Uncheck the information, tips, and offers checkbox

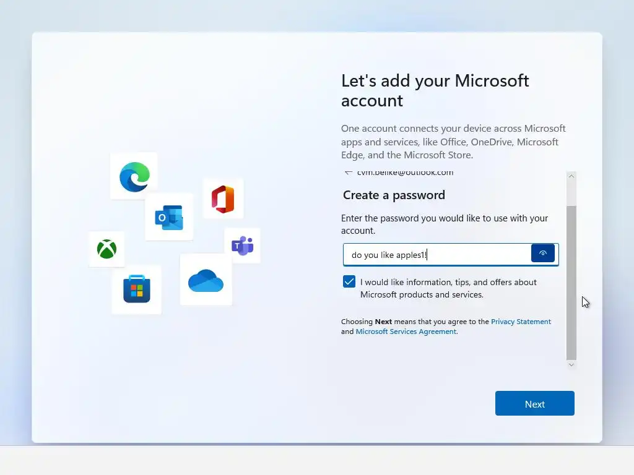(349, 281)
